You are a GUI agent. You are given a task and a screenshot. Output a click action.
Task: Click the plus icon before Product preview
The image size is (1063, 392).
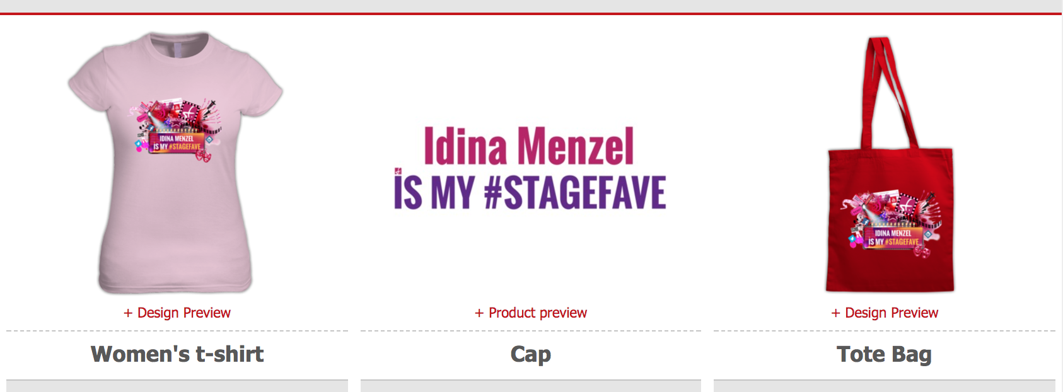point(479,313)
